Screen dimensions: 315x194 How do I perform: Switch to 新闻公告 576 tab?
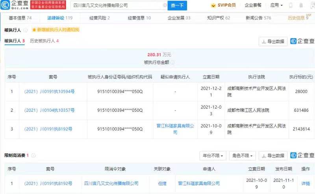(258, 18)
